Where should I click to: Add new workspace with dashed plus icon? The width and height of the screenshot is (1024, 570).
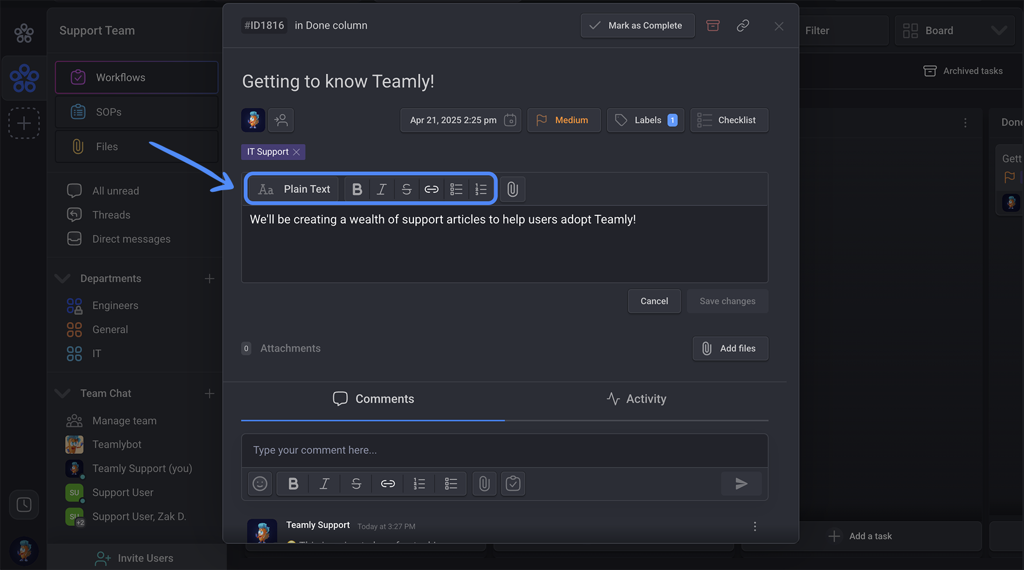pyautogui.click(x=24, y=123)
